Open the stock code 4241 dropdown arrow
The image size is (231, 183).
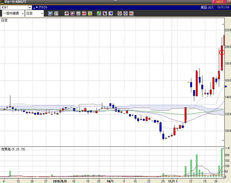(x=30, y=8)
